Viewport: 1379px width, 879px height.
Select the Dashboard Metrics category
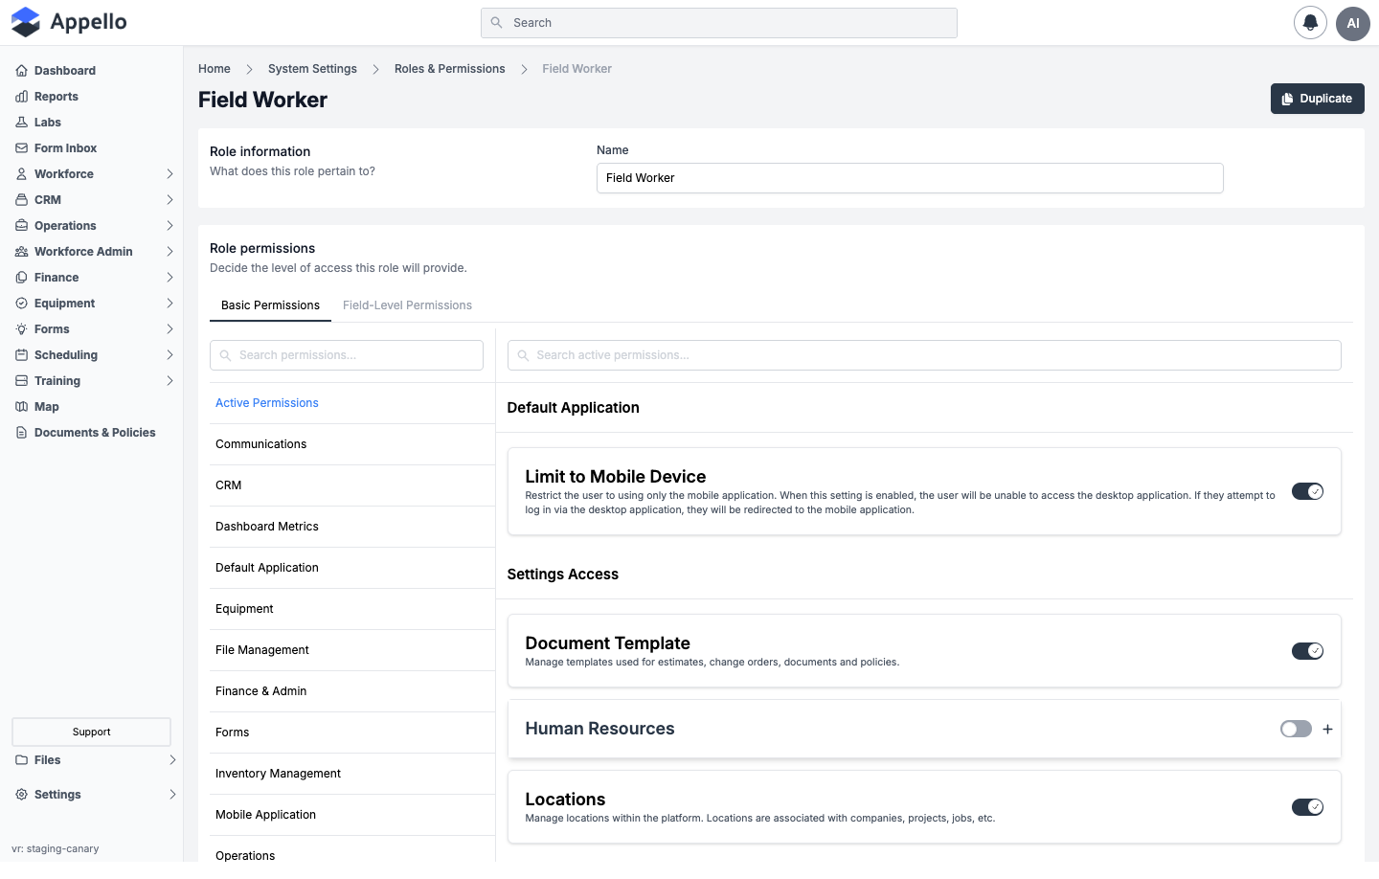click(352, 527)
